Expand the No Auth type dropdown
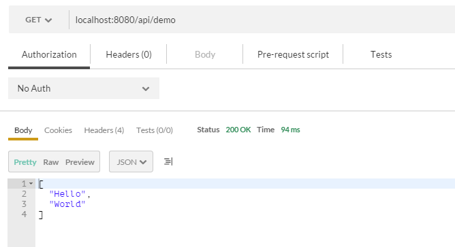Screen dimensions: 455x247 pos(84,88)
